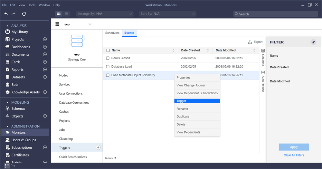
Task: Open the Sort By dropdown
Action: tap(168, 14)
